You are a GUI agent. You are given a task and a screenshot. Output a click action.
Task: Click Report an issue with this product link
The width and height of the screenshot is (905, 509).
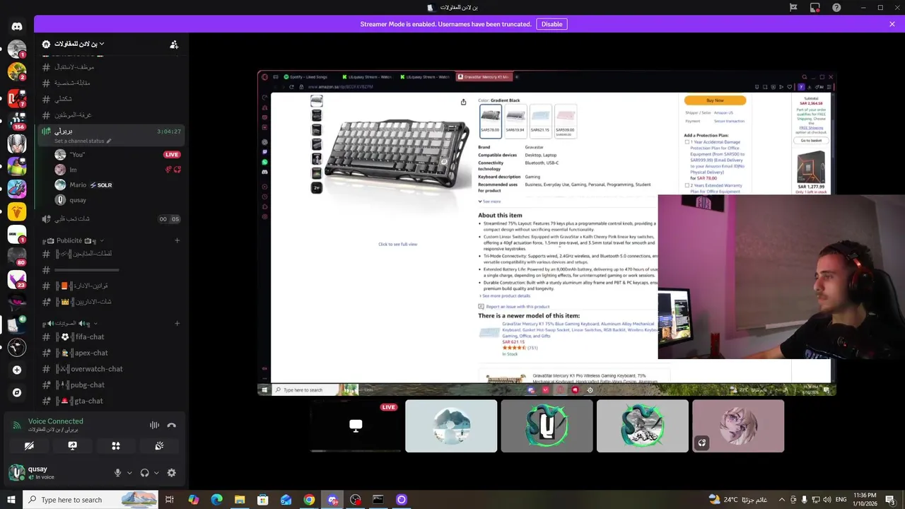[x=518, y=307]
